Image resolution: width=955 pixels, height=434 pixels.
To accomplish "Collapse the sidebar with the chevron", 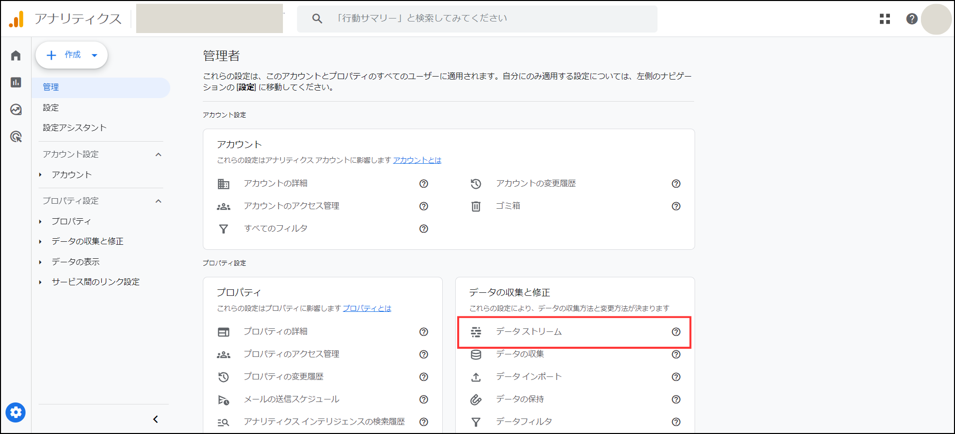I will click(156, 419).
